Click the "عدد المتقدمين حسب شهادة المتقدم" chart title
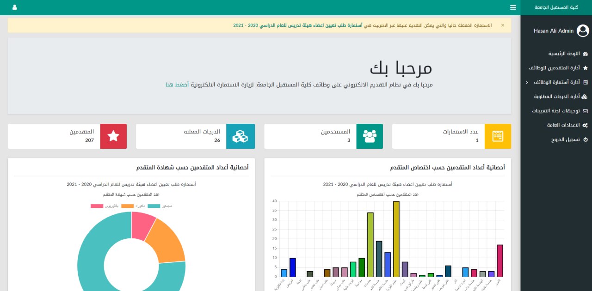Image resolution: width=592 pixels, height=291 pixels. [x=131, y=195]
